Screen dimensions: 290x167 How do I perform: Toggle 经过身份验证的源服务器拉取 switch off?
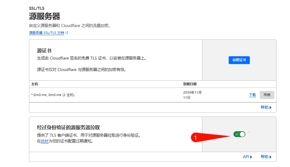[239, 134]
